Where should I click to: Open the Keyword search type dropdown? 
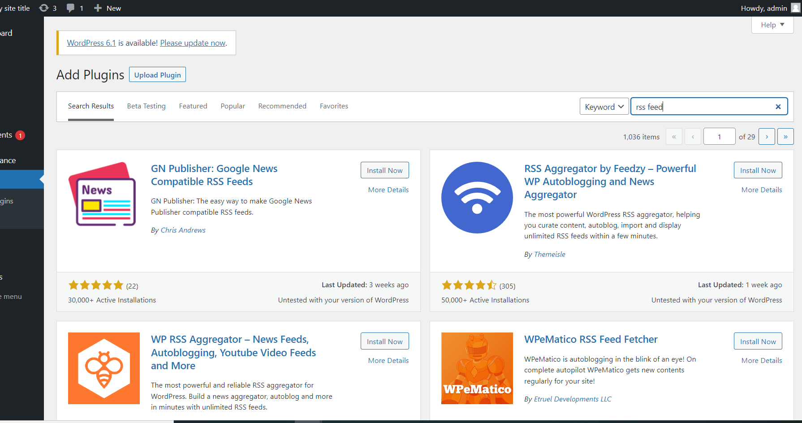[x=604, y=106]
